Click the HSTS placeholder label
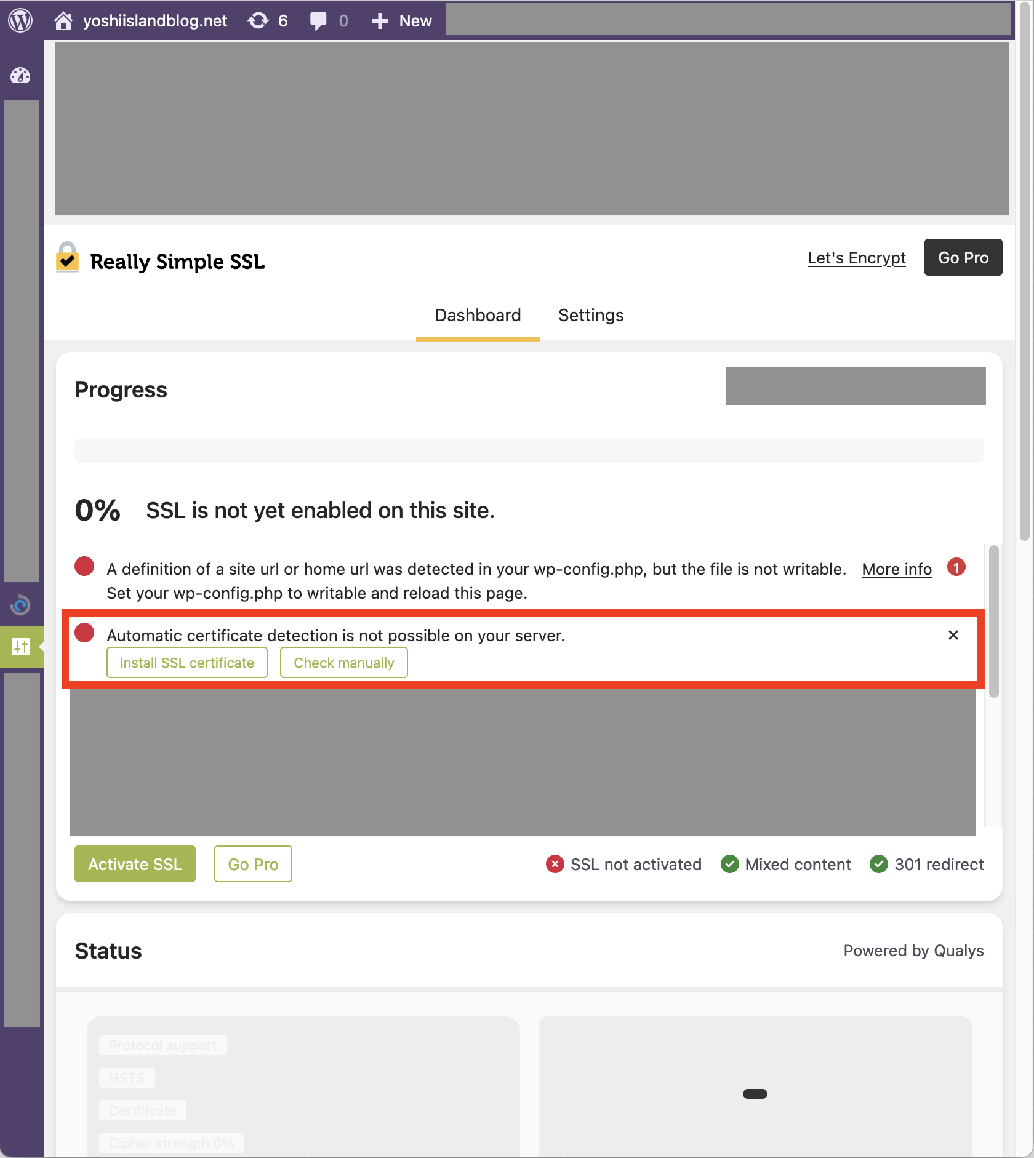Screen dimensions: 1034x1158 tap(127, 1078)
